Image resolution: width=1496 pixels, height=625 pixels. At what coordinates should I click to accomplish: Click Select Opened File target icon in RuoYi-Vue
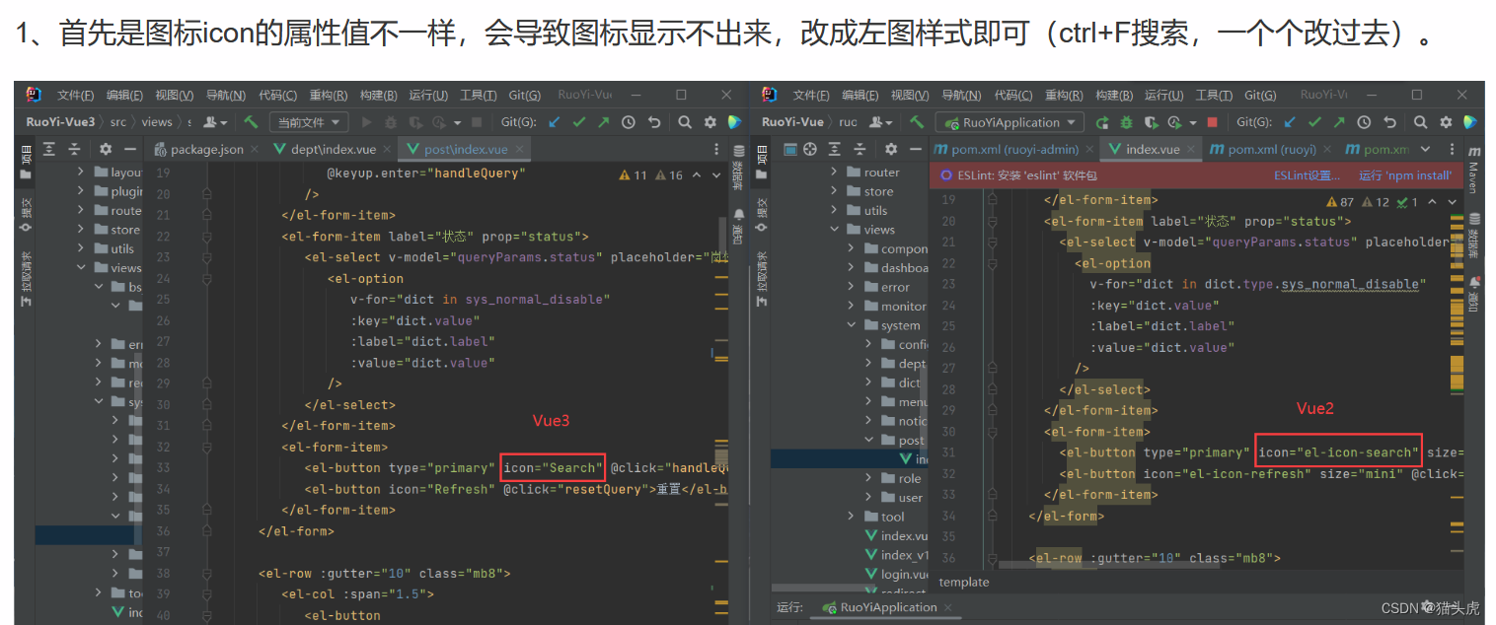(x=810, y=149)
